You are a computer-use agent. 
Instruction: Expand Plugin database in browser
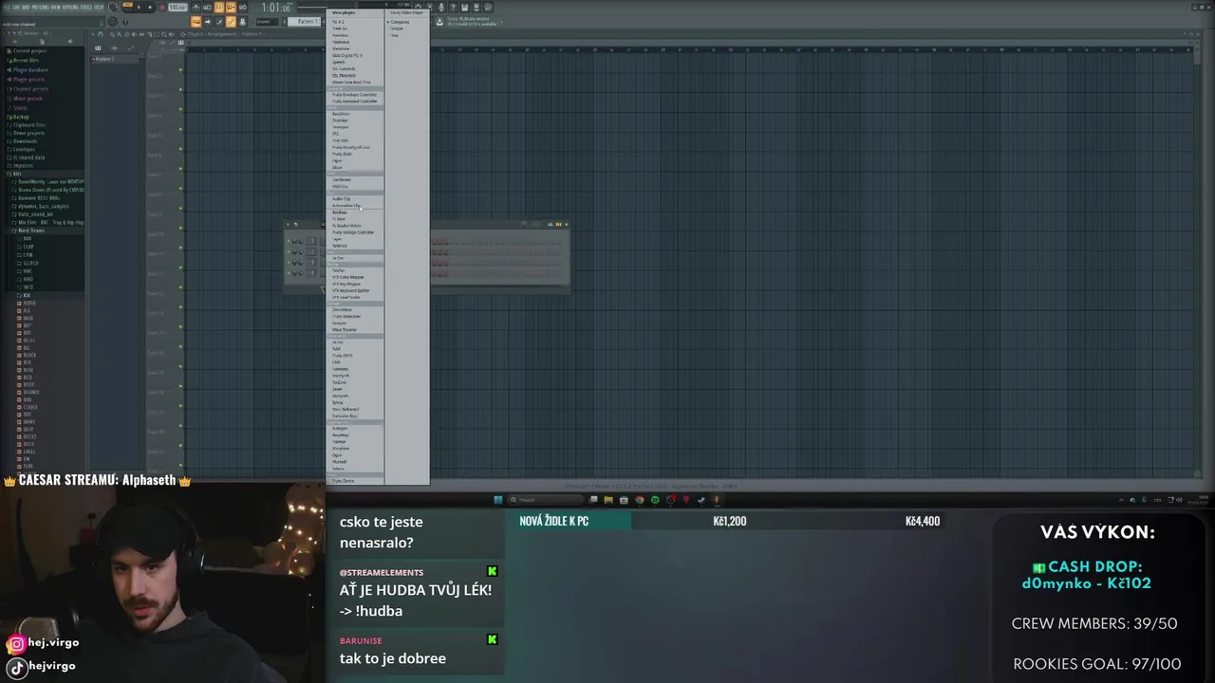pos(28,70)
